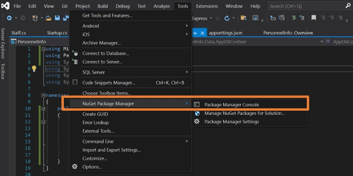Click the Next Bookmark icon
This screenshot has width=353, height=176.
[x=331, y=18]
